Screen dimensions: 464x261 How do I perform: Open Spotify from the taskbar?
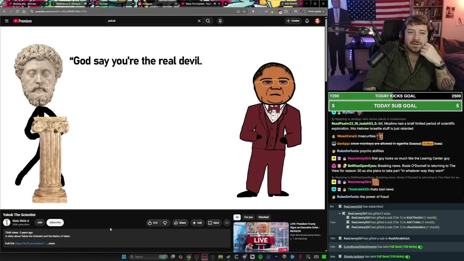click(x=260, y=257)
